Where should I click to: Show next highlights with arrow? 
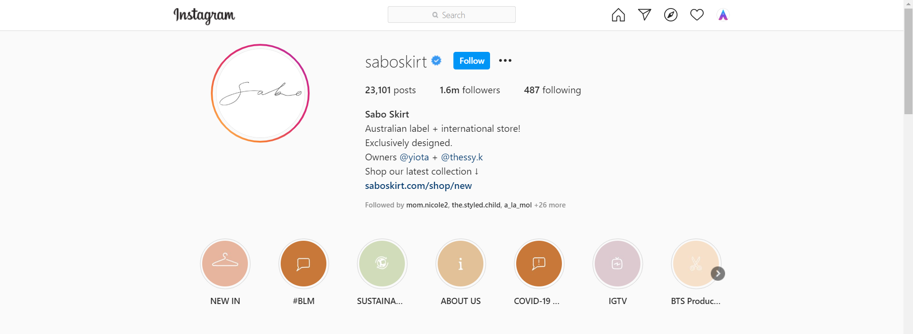[717, 274]
